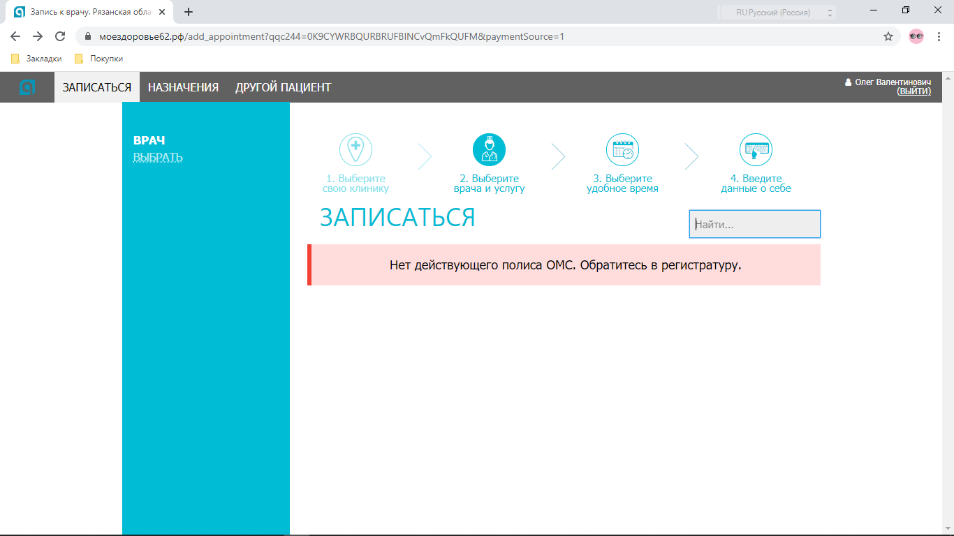This screenshot has width=954, height=536.
Task: Click the ВЫБРАТЬ link under ВРАЧ
Action: click(158, 157)
